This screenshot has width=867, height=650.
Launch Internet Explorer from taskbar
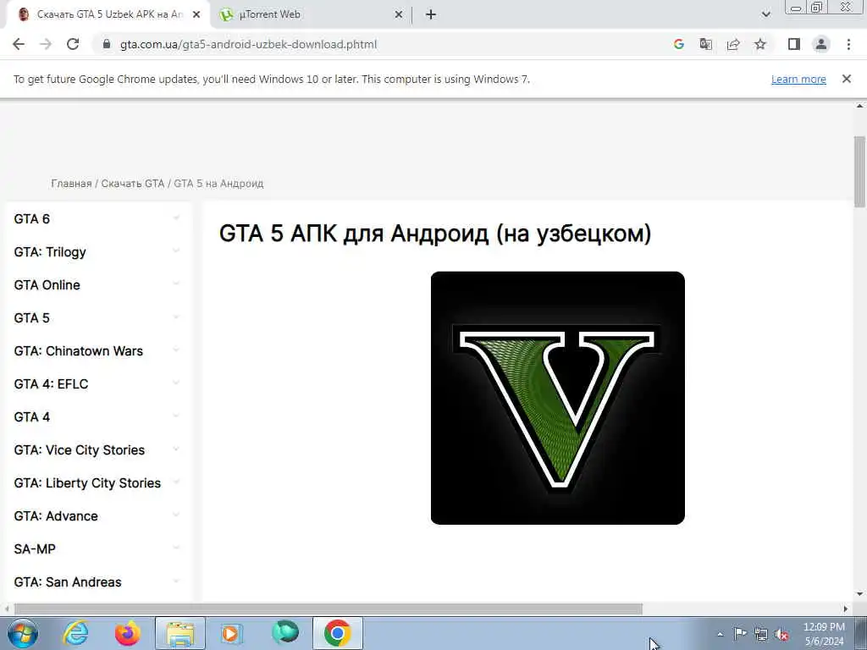(x=75, y=633)
